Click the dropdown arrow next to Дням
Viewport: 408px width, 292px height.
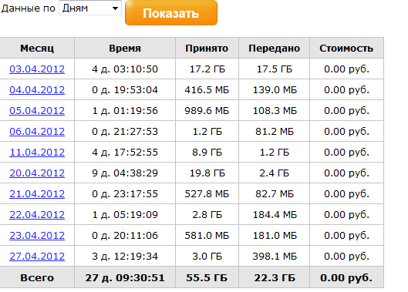(x=115, y=8)
